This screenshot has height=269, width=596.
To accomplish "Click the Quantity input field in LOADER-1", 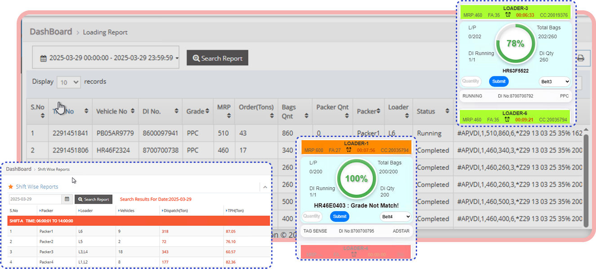I will click(312, 216).
